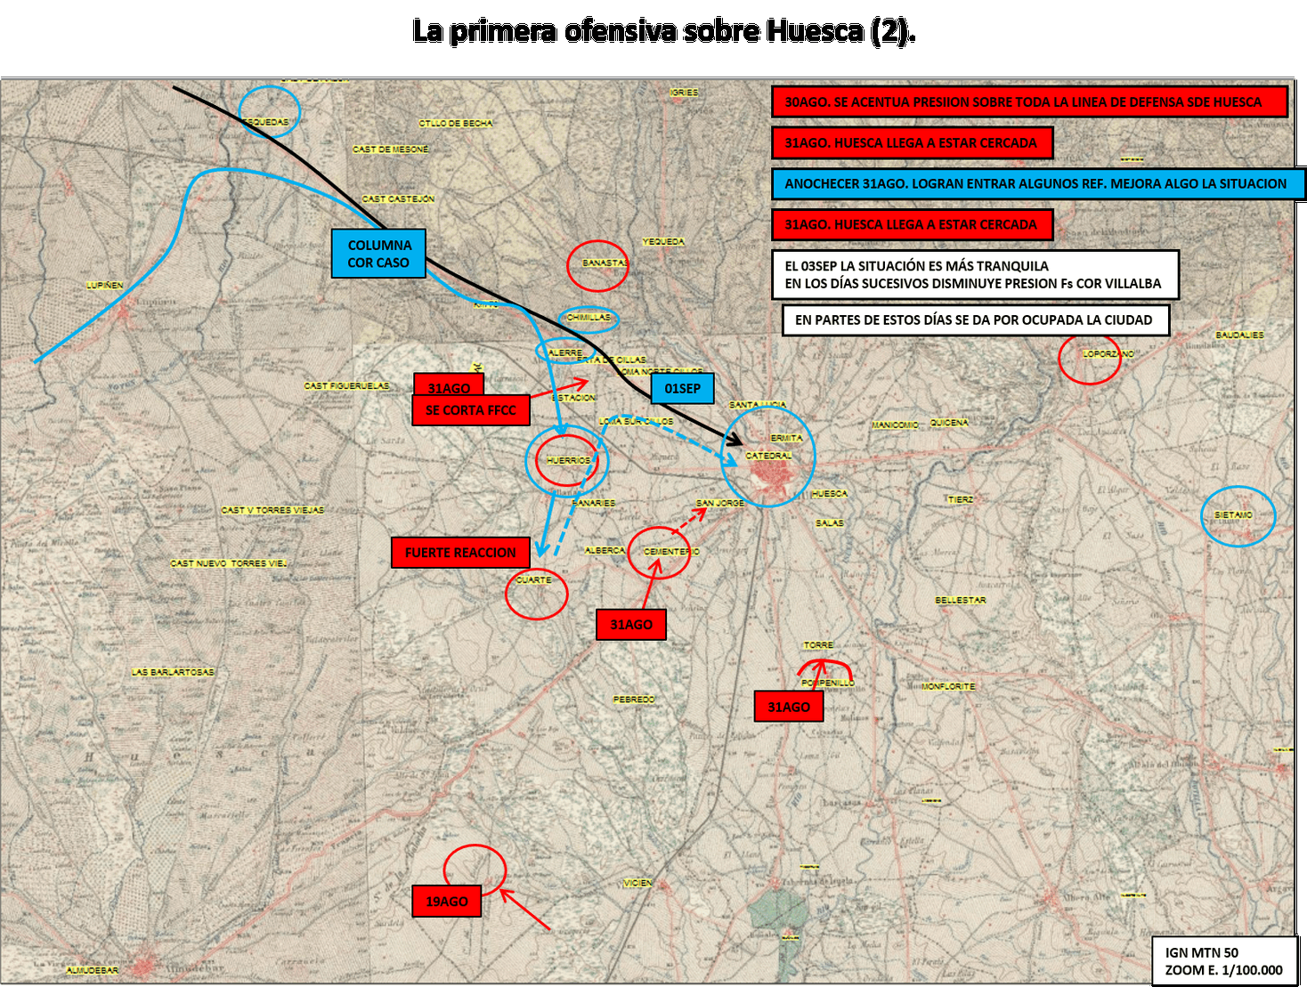Image resolution: width=1307 pixels, height=987 pixels.
Task: Select the "ALMUDEBAR" place name
Action: click(93, 970)
